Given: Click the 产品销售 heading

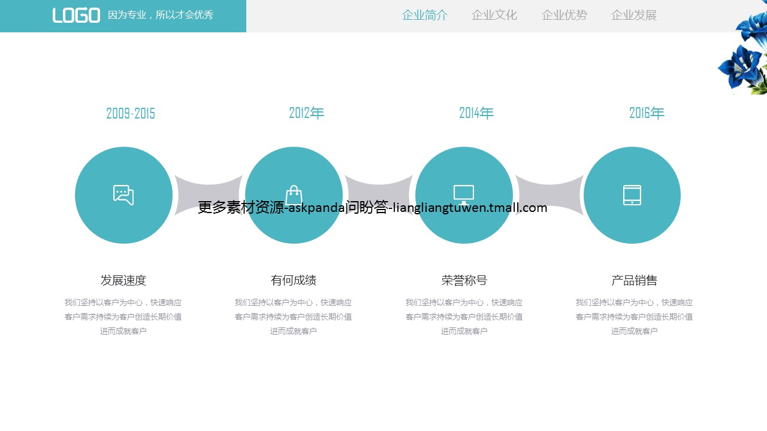Looking at the screenshot, I should coord(634,280).
